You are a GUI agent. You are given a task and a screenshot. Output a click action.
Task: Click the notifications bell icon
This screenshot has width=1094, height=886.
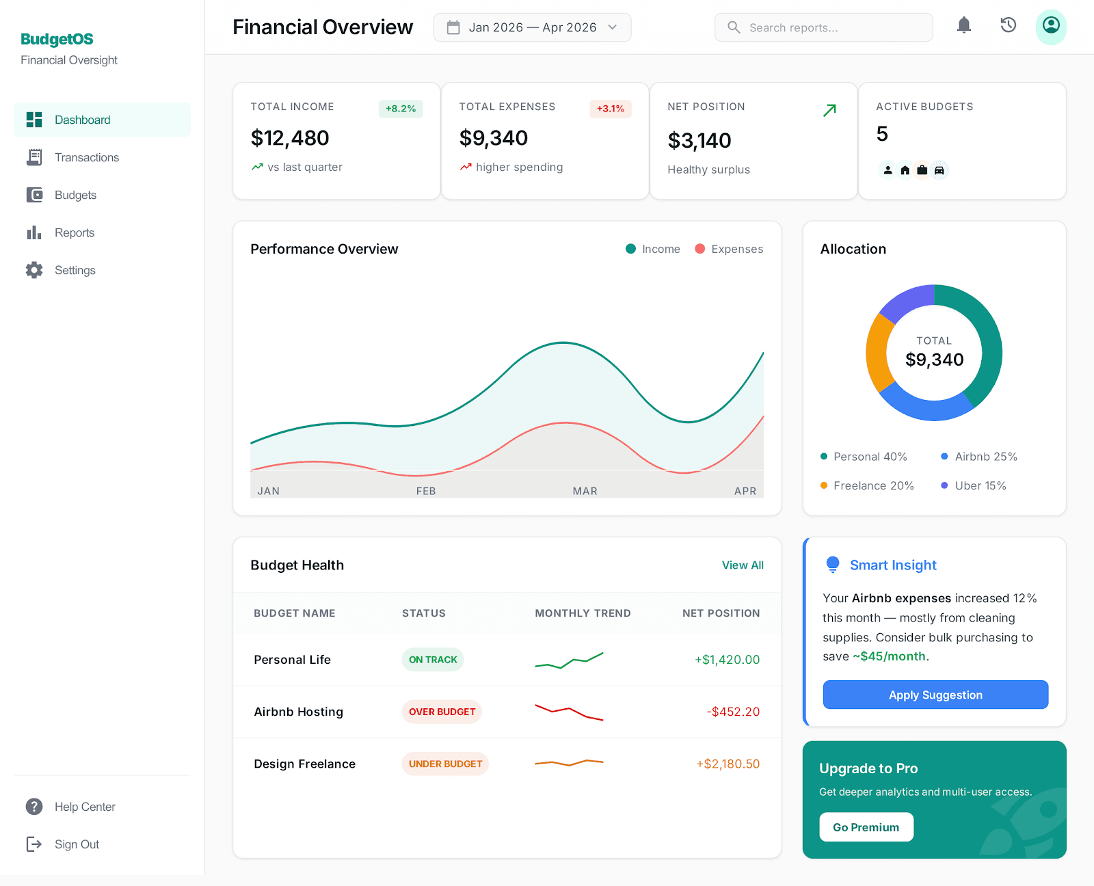click(x=964, y=26)
